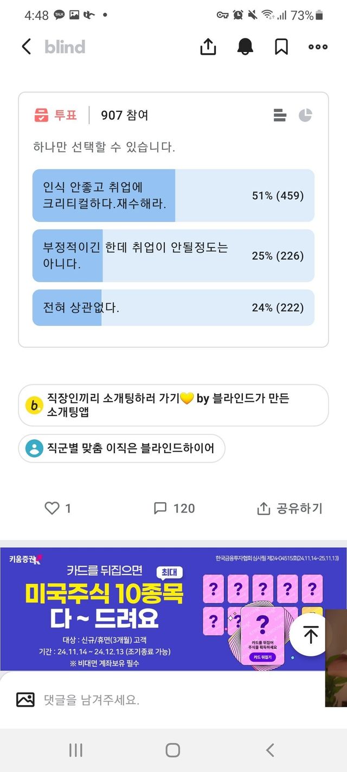This screenshot has height=772, width=347.
Task: Tap the 카드 뒤집기 button in ad
Action: [263, 657]
